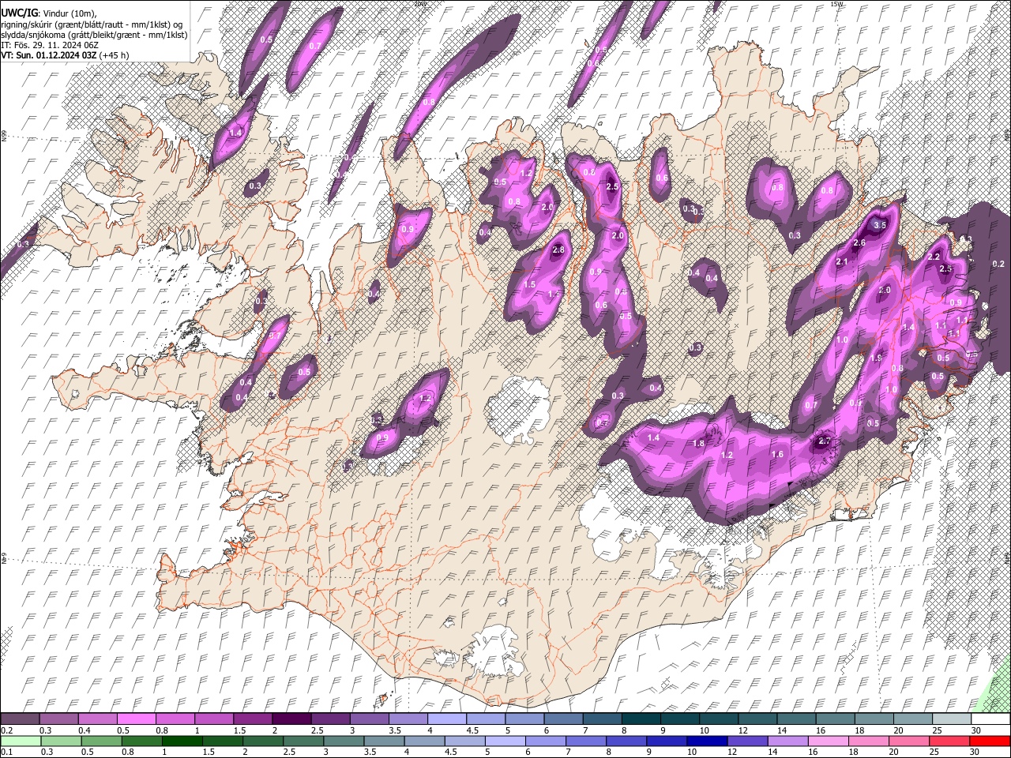Click the '1.9' precipitation value on the map
The height and width of the screenshot is (758, 1011).
(876, 358)
